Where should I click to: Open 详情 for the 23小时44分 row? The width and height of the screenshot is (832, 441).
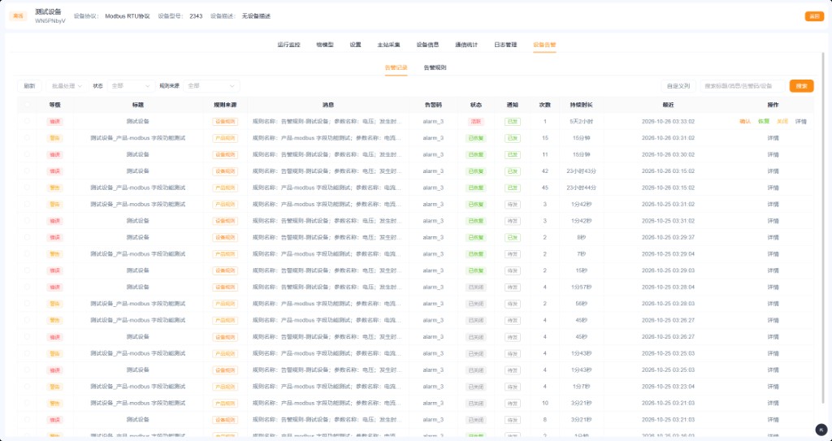[x=773, y=188]
